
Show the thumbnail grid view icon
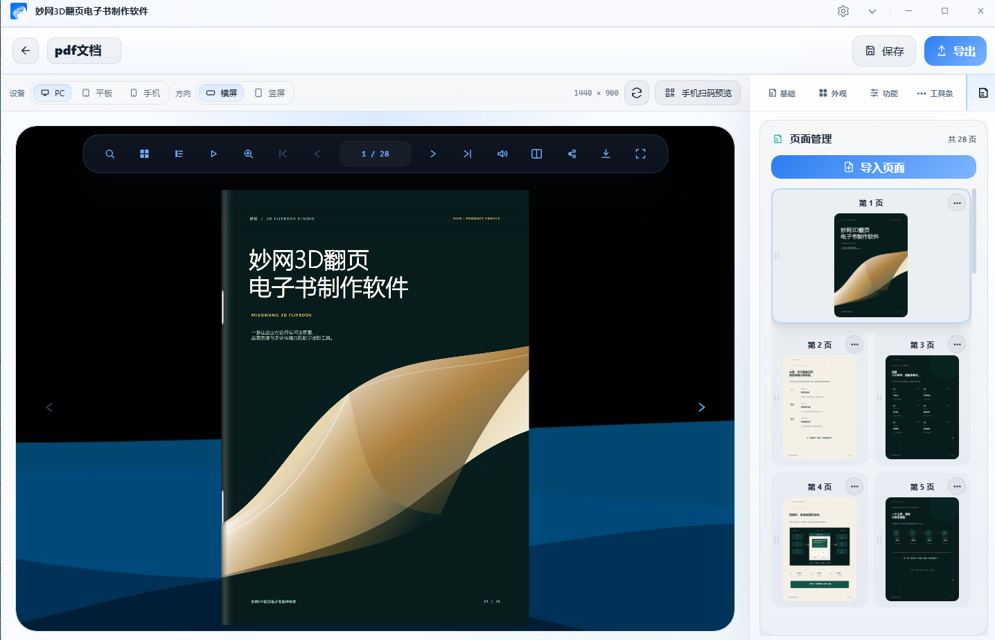tap(144, 154)
